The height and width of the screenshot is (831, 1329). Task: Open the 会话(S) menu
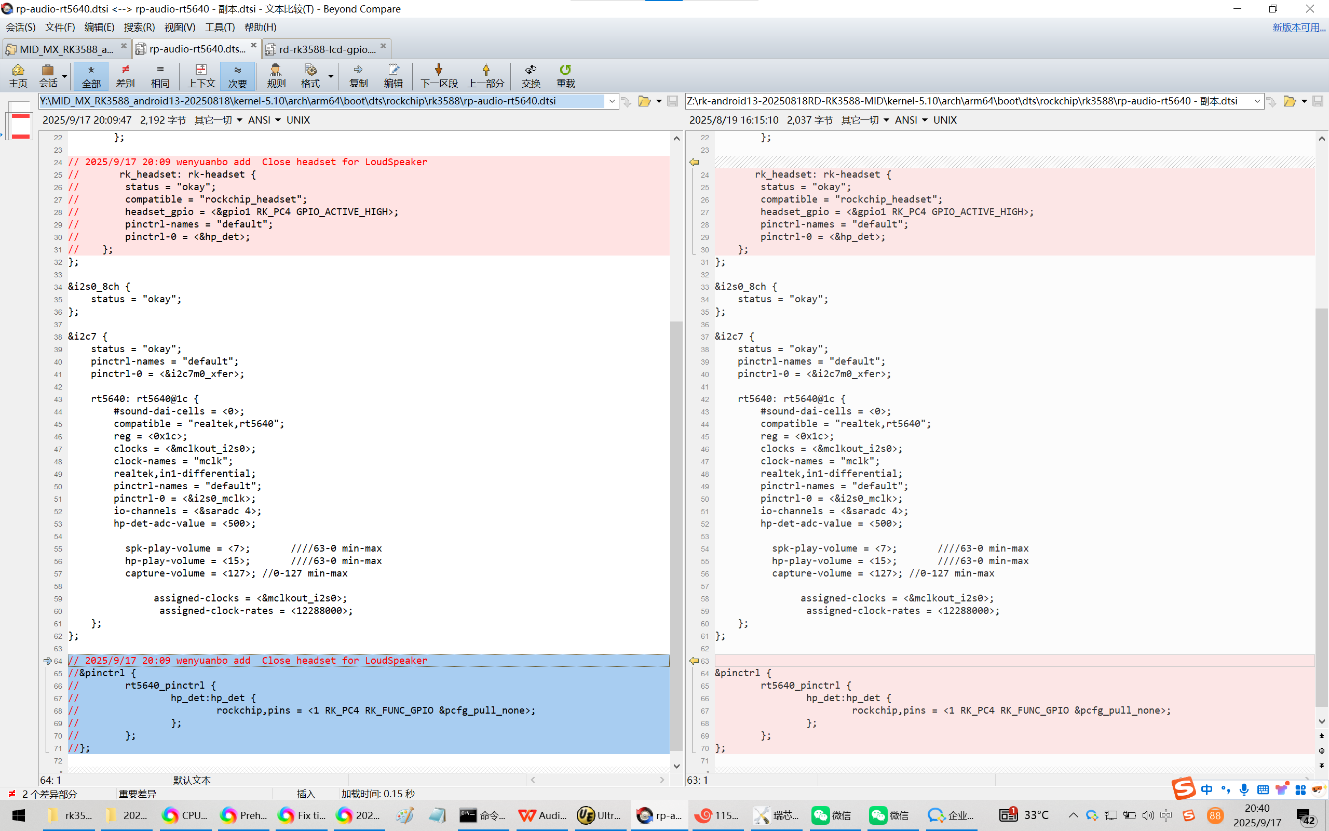(21, 27)
